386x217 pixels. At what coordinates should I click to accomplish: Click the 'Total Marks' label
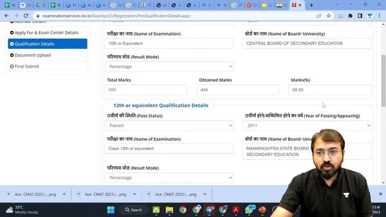coord(119,80)
